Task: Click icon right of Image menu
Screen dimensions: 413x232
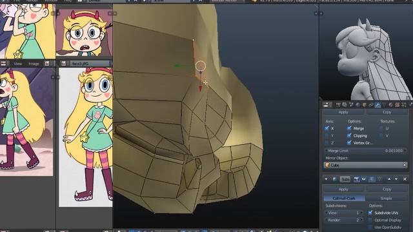Action: click(x=47, y=63)
